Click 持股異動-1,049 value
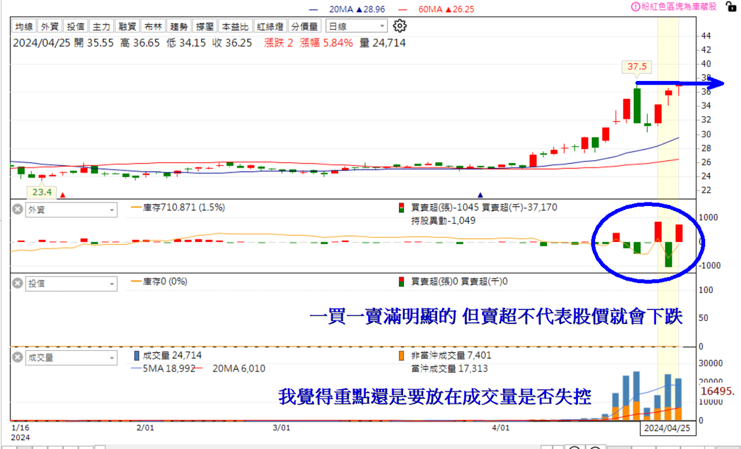This screenshot has height=449, width=741. click(x=443, y=220)
